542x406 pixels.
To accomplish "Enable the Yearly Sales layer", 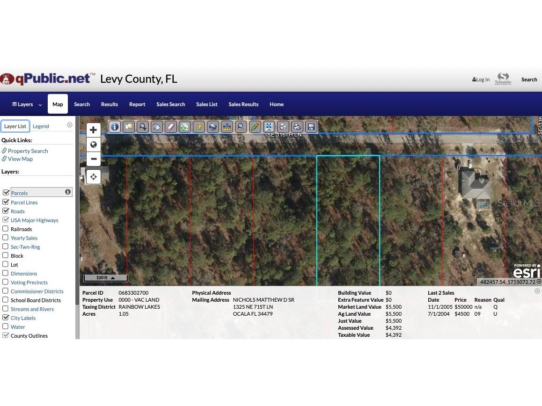I will click(7, 238).
